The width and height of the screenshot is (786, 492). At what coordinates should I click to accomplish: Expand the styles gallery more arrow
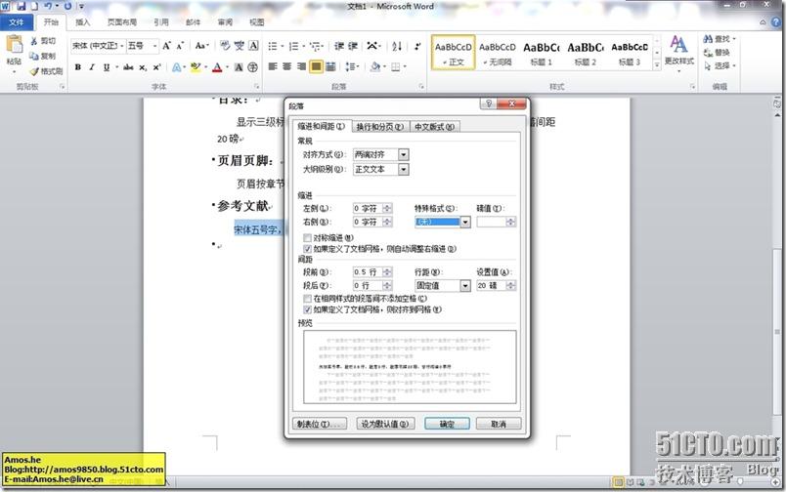tap(657, 65)
